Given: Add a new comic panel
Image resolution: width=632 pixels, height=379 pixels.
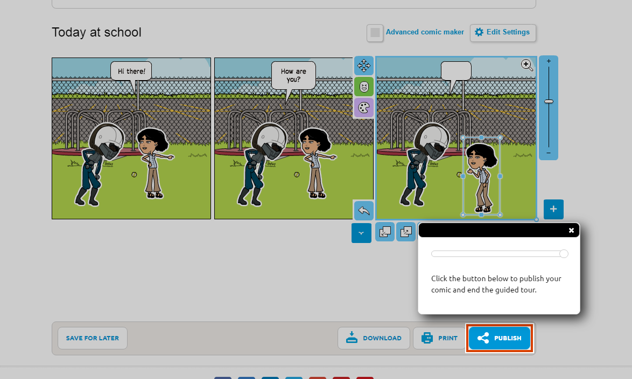Looking at the screenshot, I should click(x=553, y=209).
